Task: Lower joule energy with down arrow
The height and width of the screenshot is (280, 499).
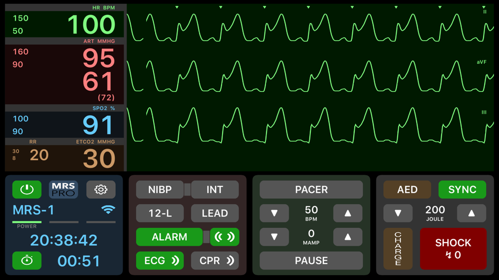Action: (398, 213)
